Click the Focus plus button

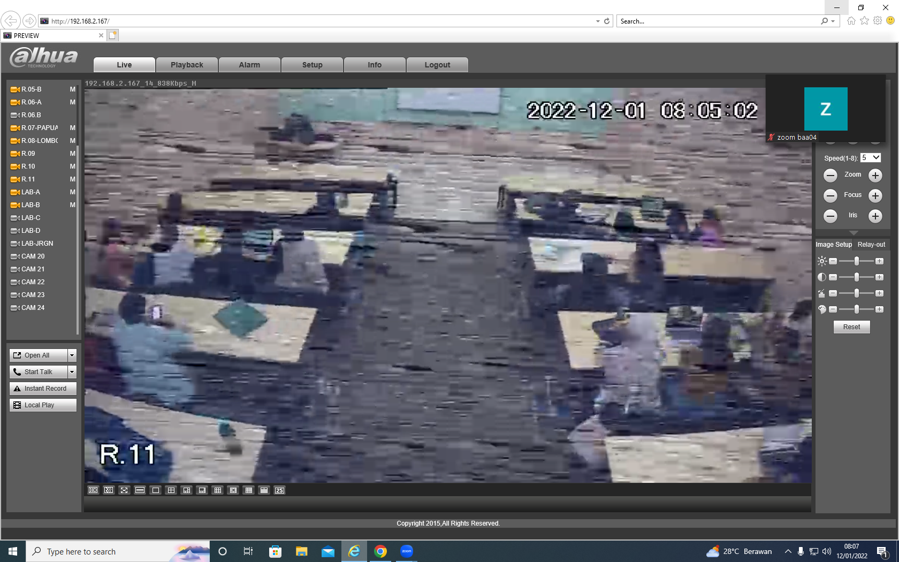point(875,196)
